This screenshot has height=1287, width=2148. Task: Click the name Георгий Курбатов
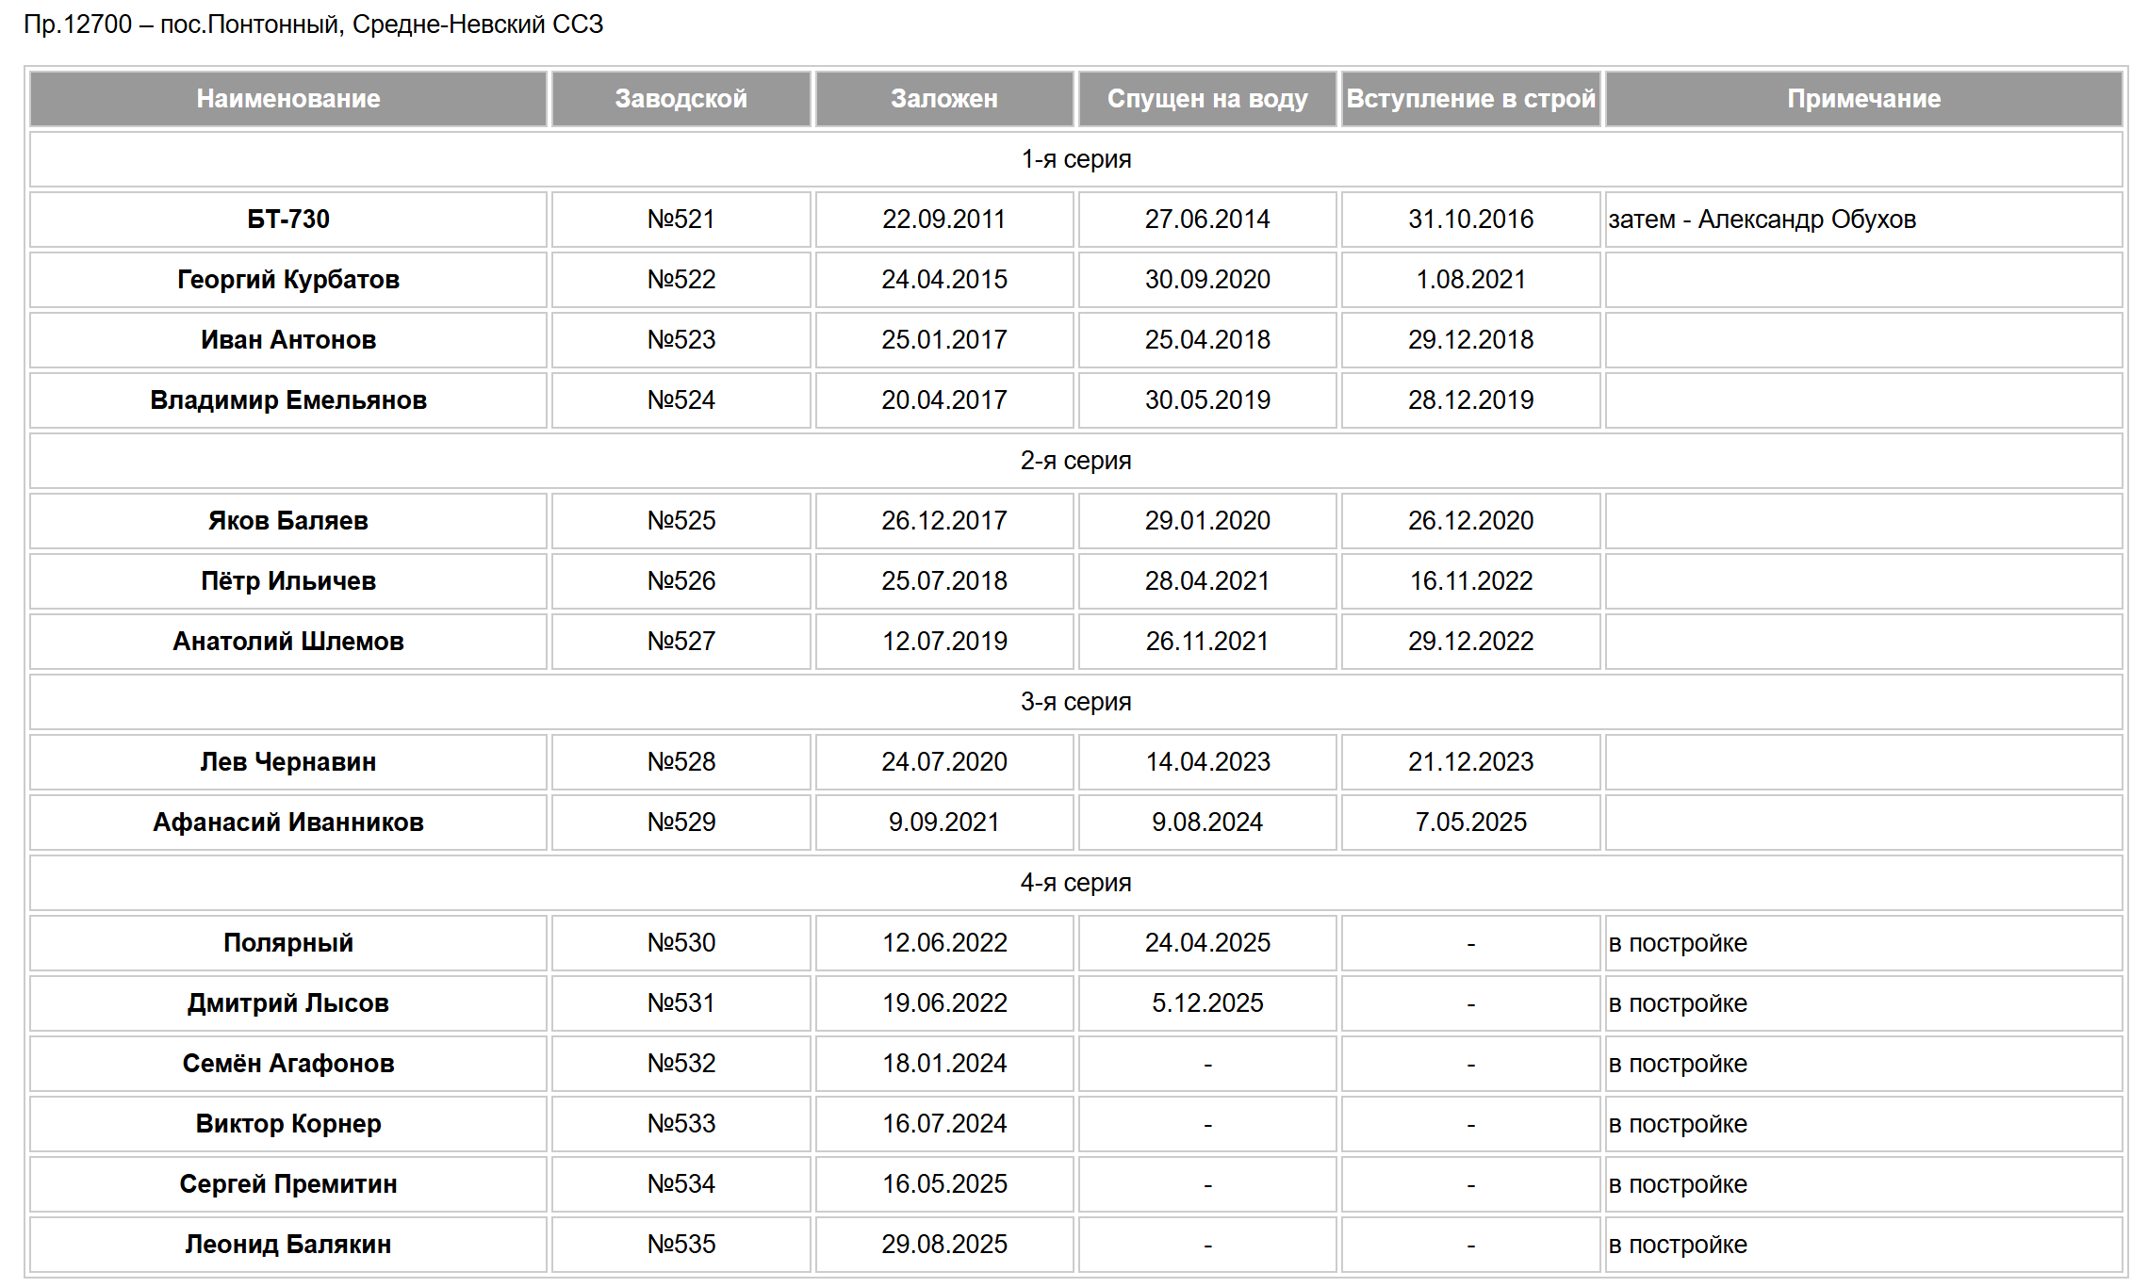tap(287, 280)
